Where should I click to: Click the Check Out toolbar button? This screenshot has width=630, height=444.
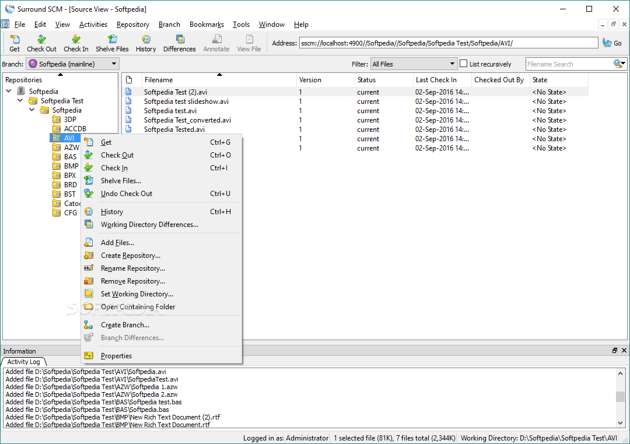pyautogui.click(x=42, y=43)
